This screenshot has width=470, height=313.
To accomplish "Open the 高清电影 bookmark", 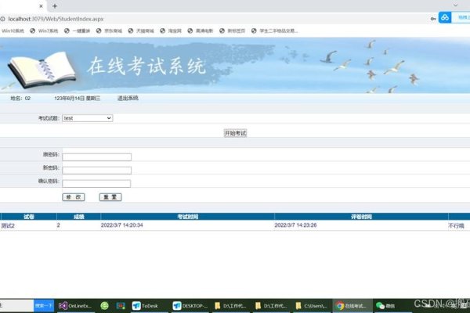I will click(201, 31).
